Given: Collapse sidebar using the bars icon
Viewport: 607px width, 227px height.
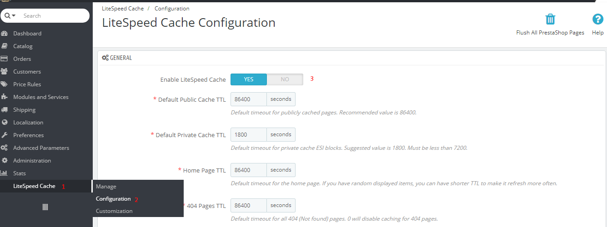Looking at the screenshot, I should point(45,207).
